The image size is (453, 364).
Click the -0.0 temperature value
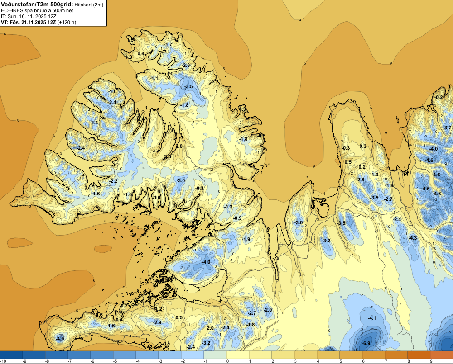click(x=156, y=198)
